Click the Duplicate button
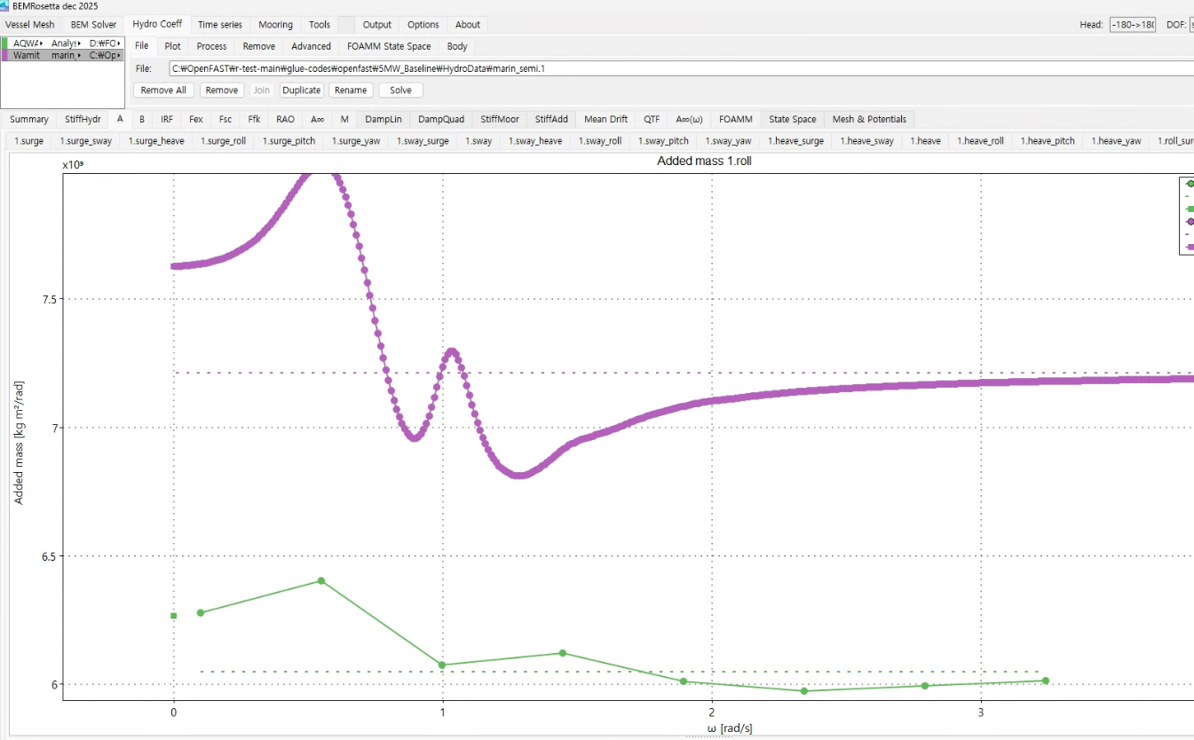Image resolution: width=1194 pixels, height=740 pixels. coord(301,90)
